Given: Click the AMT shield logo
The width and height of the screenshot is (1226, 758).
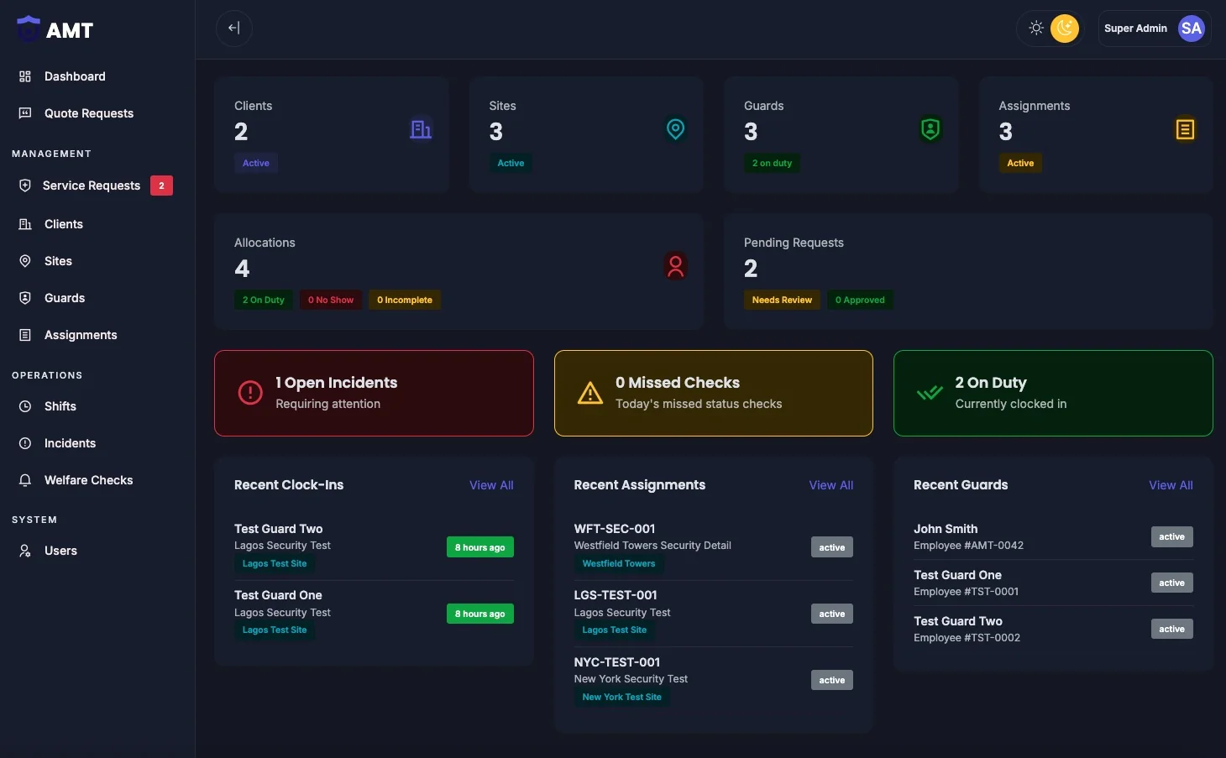Looking at the screenshot, I should pyautogui.click(x=29, y=29).
